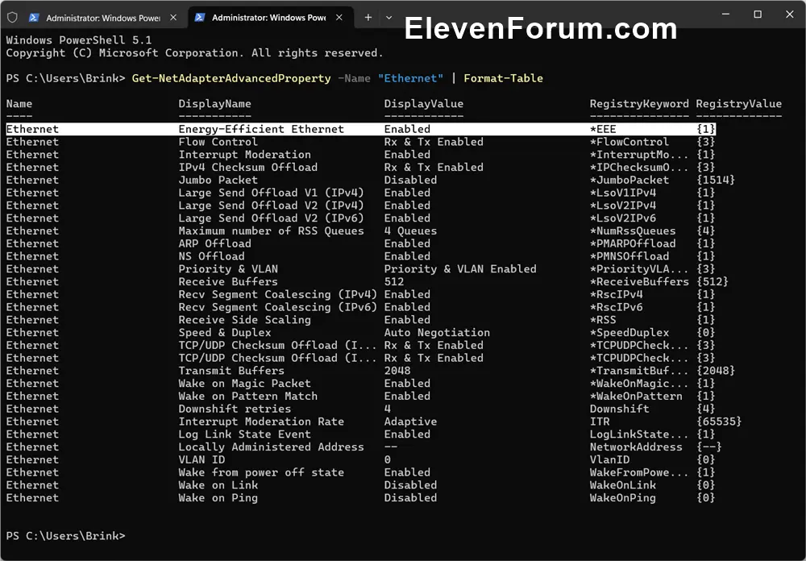The height and width of the screenshot is (561, 806).
Task: Click the Flow Control display name
Action: (x=218, y=142)
